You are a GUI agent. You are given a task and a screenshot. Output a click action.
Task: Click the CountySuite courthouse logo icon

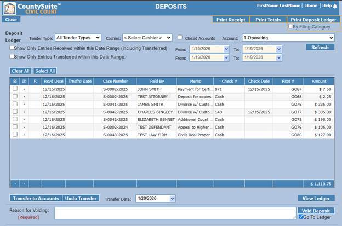click(10, 8)
